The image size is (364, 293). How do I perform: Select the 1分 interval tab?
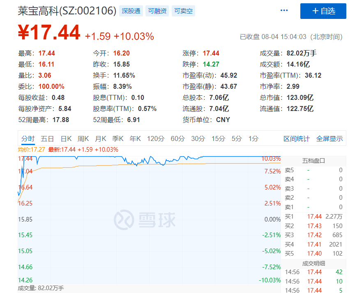coord(253,139)
